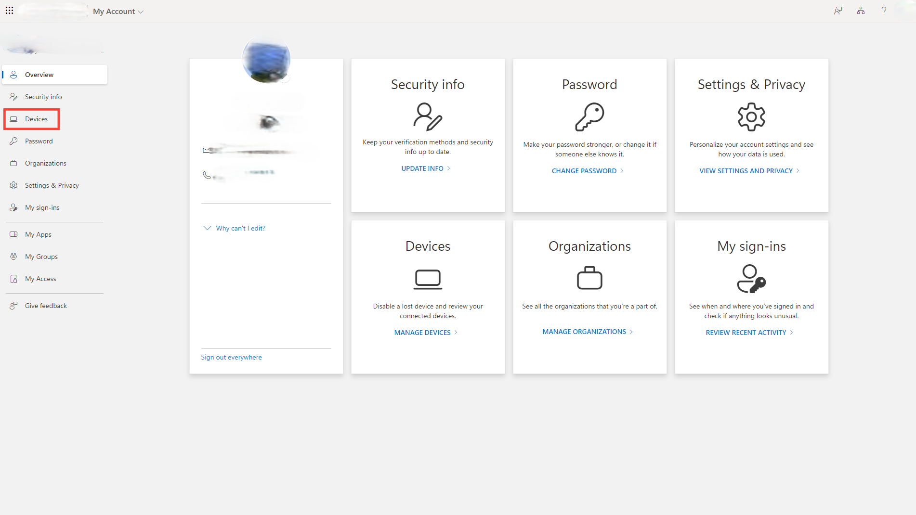Open My Apps from the sidebar
This screenshot has width=916, height=515.
(x=55, y=234)
